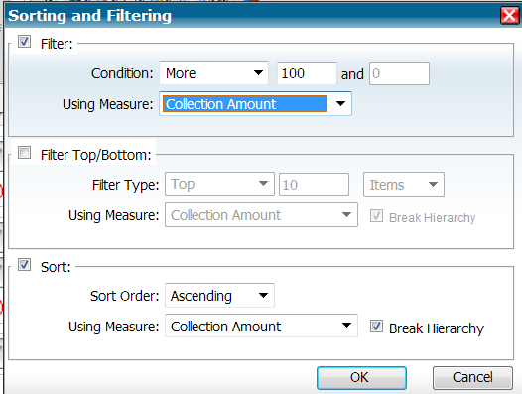Click the Condition label
Viewport: 522px width, 394px height.
coord(122,73)
